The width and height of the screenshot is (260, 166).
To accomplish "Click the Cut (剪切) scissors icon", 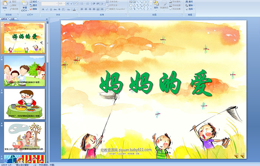I will [x=10, y=2].
